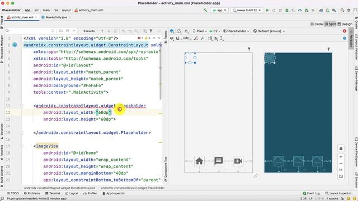Screen dimensions: 358x201
Task: Click the ConstraintLayout breadcrumb at the bottom
Action: point(59,188)
